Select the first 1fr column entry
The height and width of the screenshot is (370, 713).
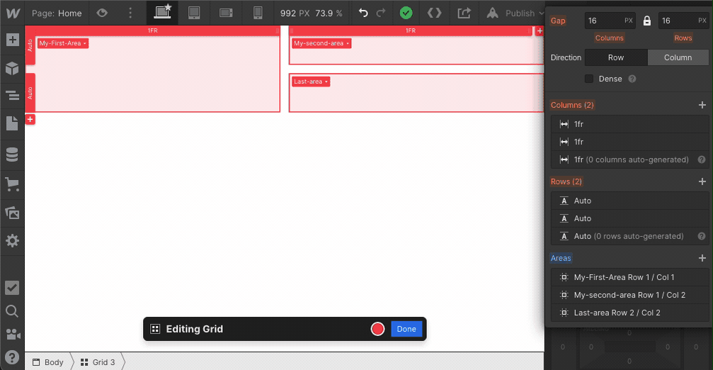coord(629,124)
